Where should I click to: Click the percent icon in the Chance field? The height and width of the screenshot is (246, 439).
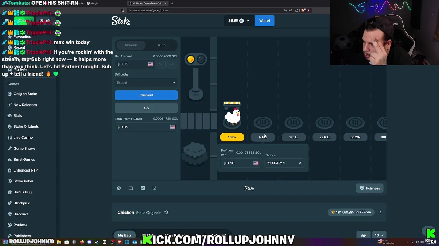(x=300, y=163)
